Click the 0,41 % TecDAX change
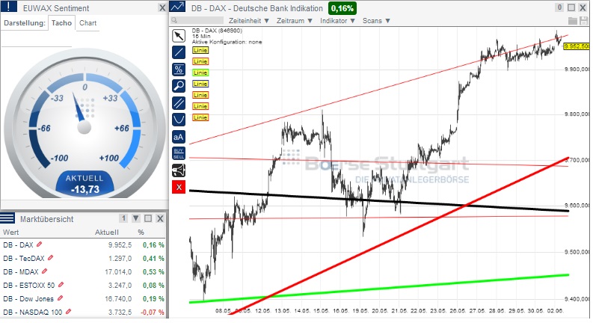 pos(153,258)
